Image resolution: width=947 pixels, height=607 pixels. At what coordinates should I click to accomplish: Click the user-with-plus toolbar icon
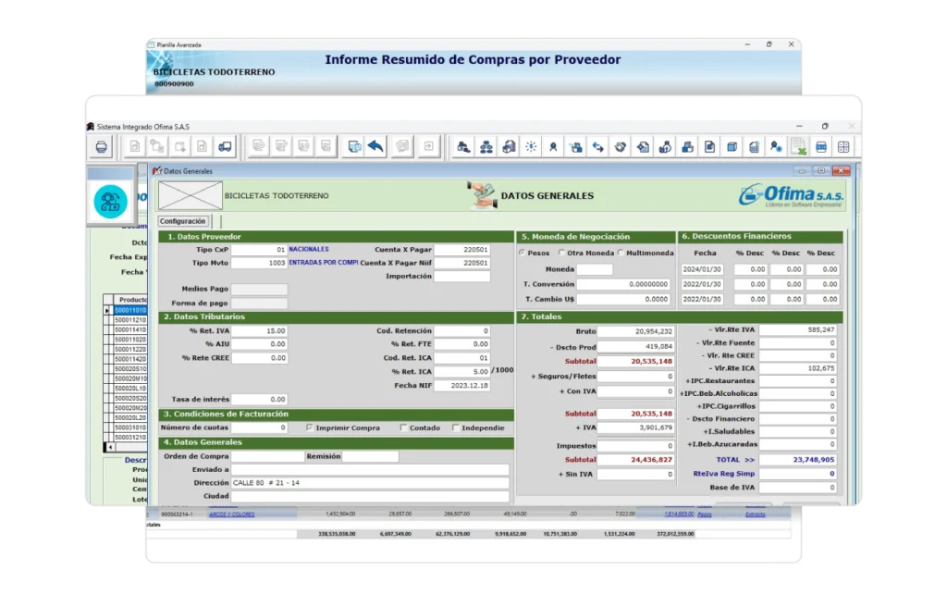point(776,147)
